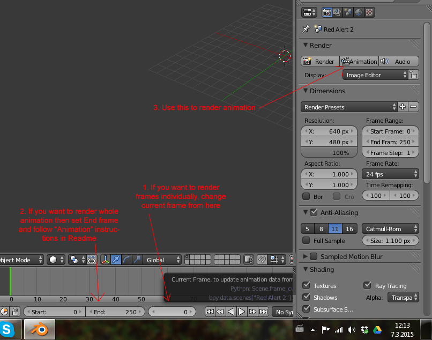
Task: Open the Render properties tab camera icon
Action: pyautogui.click(x=327, y=12)
